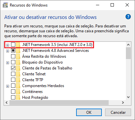The image size is (135, 120).
Task: Expand the Bloqueio do Dispositivo node
Action: (7, 63)
